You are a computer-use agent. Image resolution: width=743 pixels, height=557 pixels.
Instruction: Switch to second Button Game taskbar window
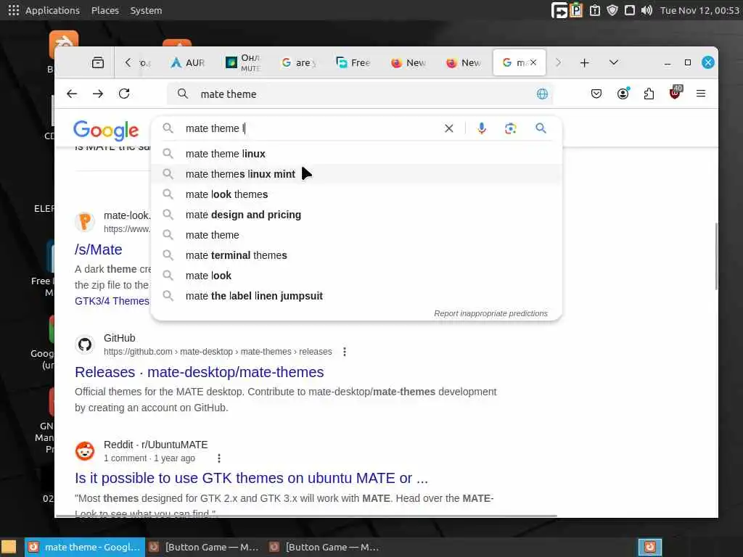click(324, 547)
